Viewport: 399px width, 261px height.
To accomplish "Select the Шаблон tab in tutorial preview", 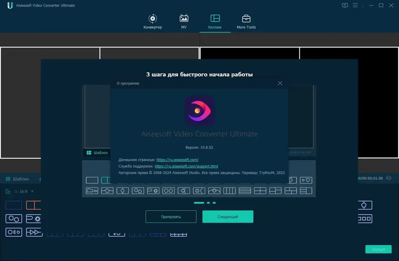I will click(97, 152).
